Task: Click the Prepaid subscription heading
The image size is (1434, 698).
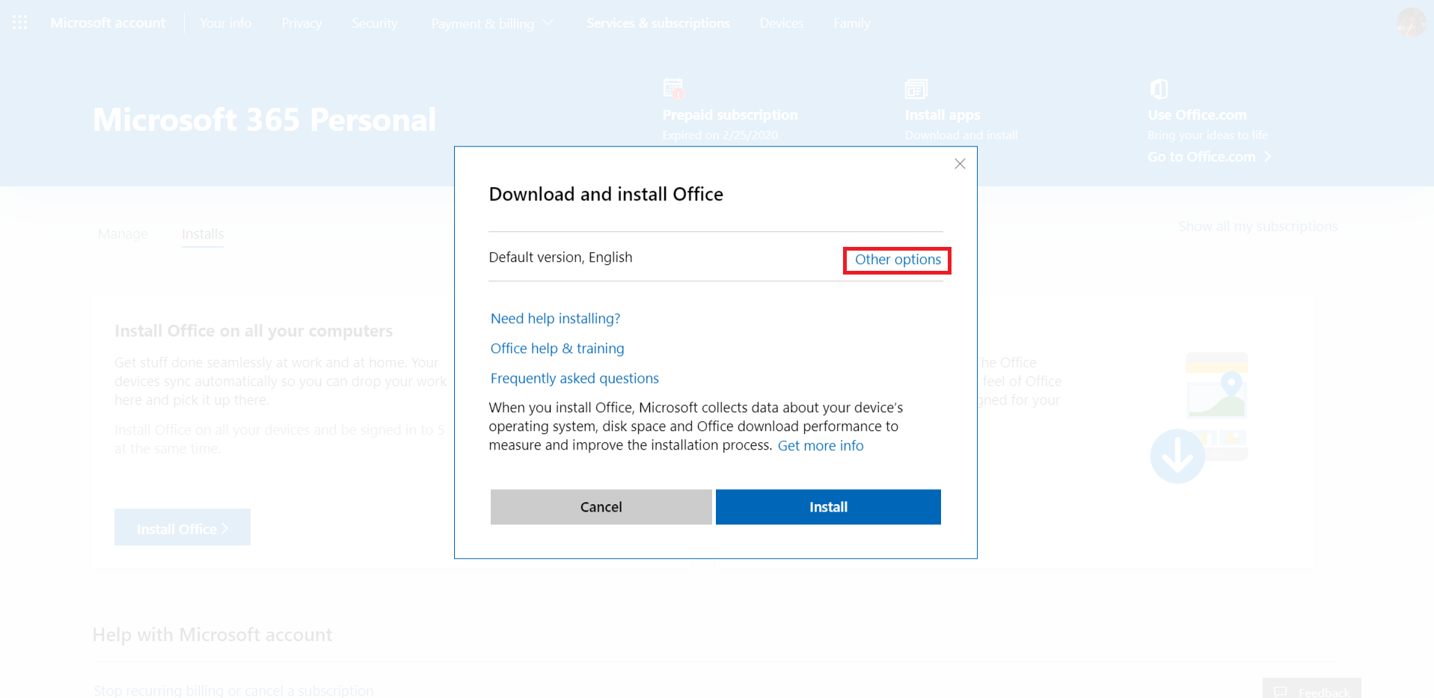Action: [x=730, y=115]
